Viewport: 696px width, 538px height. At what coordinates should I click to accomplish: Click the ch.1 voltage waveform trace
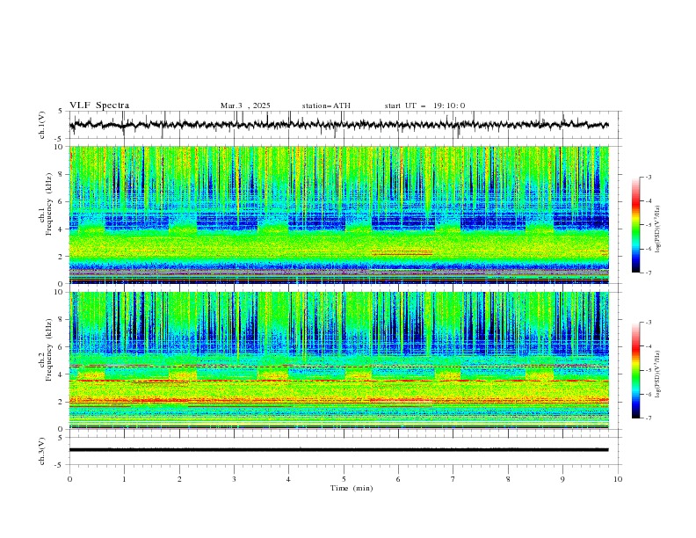(339, 125)
